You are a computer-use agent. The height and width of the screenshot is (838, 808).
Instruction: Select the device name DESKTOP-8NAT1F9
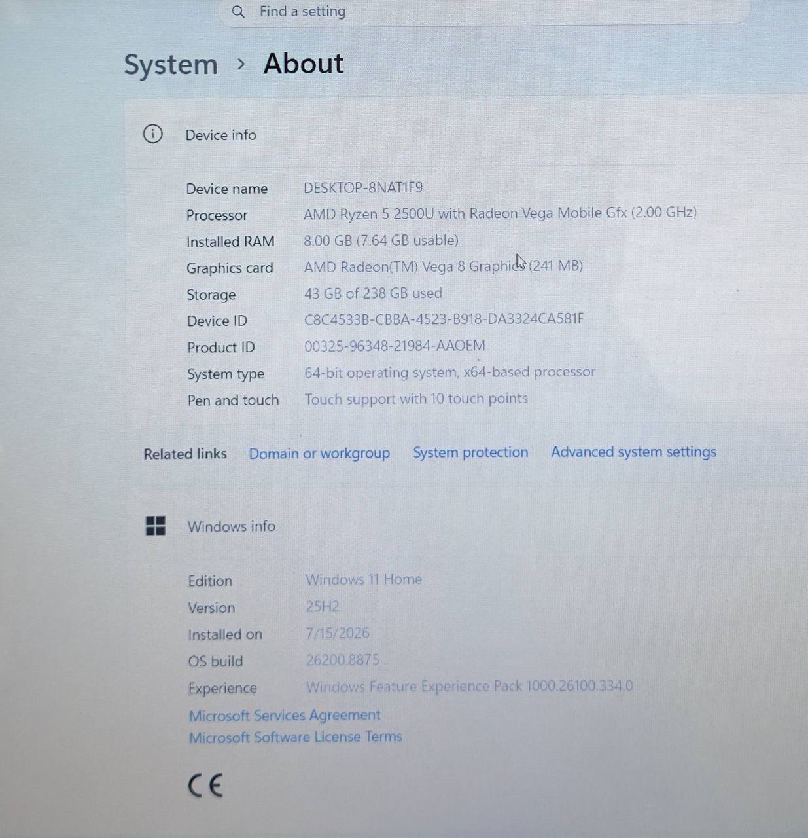pyautogui.click(x=363, y=188)
